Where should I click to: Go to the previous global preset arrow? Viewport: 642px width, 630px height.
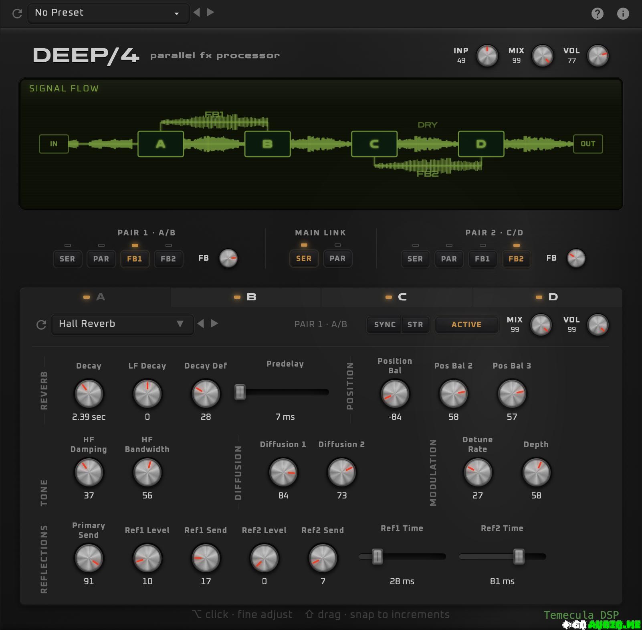click(196, 12)
